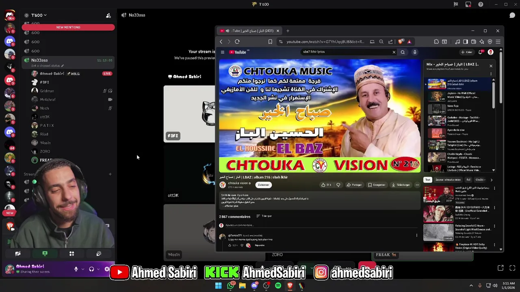Open the Brave Rewards triangle icon
Screen dimensions: 520x292
pyautogui.click(x=409, y=41)
